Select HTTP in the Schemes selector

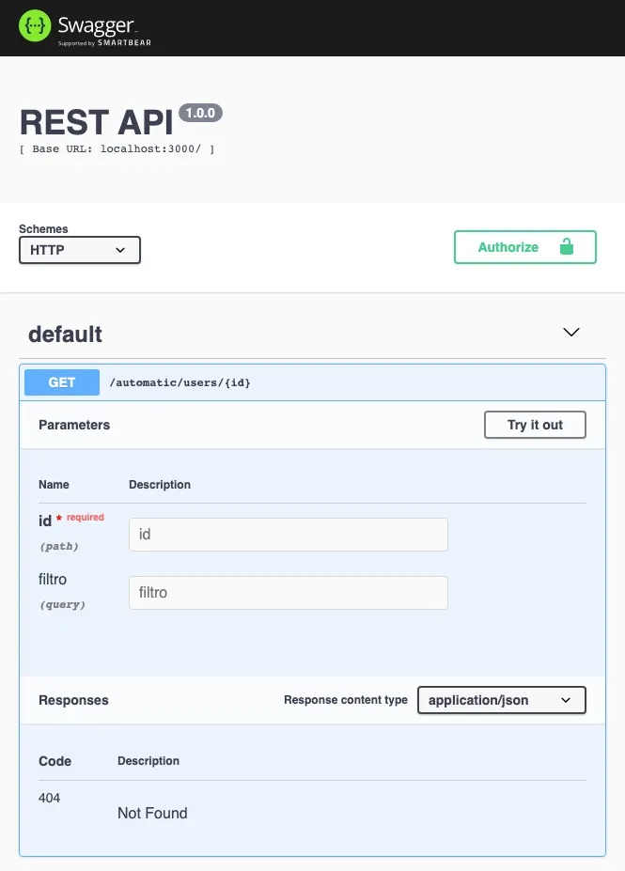79,250
